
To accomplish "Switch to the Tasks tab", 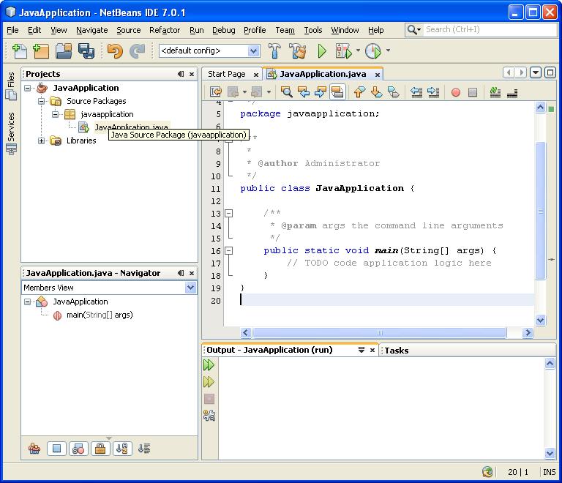I will point(397,351).
